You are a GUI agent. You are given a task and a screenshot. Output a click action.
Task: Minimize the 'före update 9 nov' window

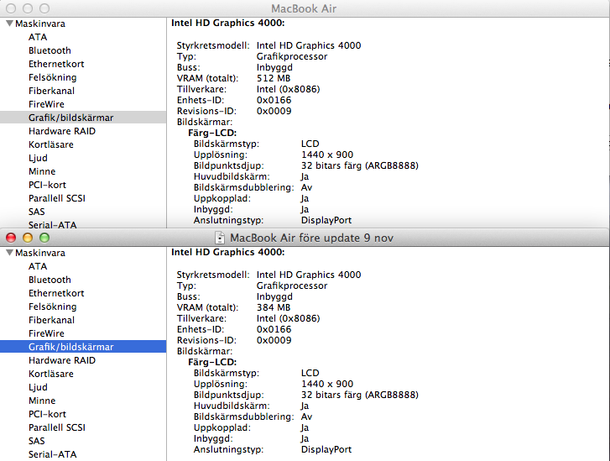point(28,238)
